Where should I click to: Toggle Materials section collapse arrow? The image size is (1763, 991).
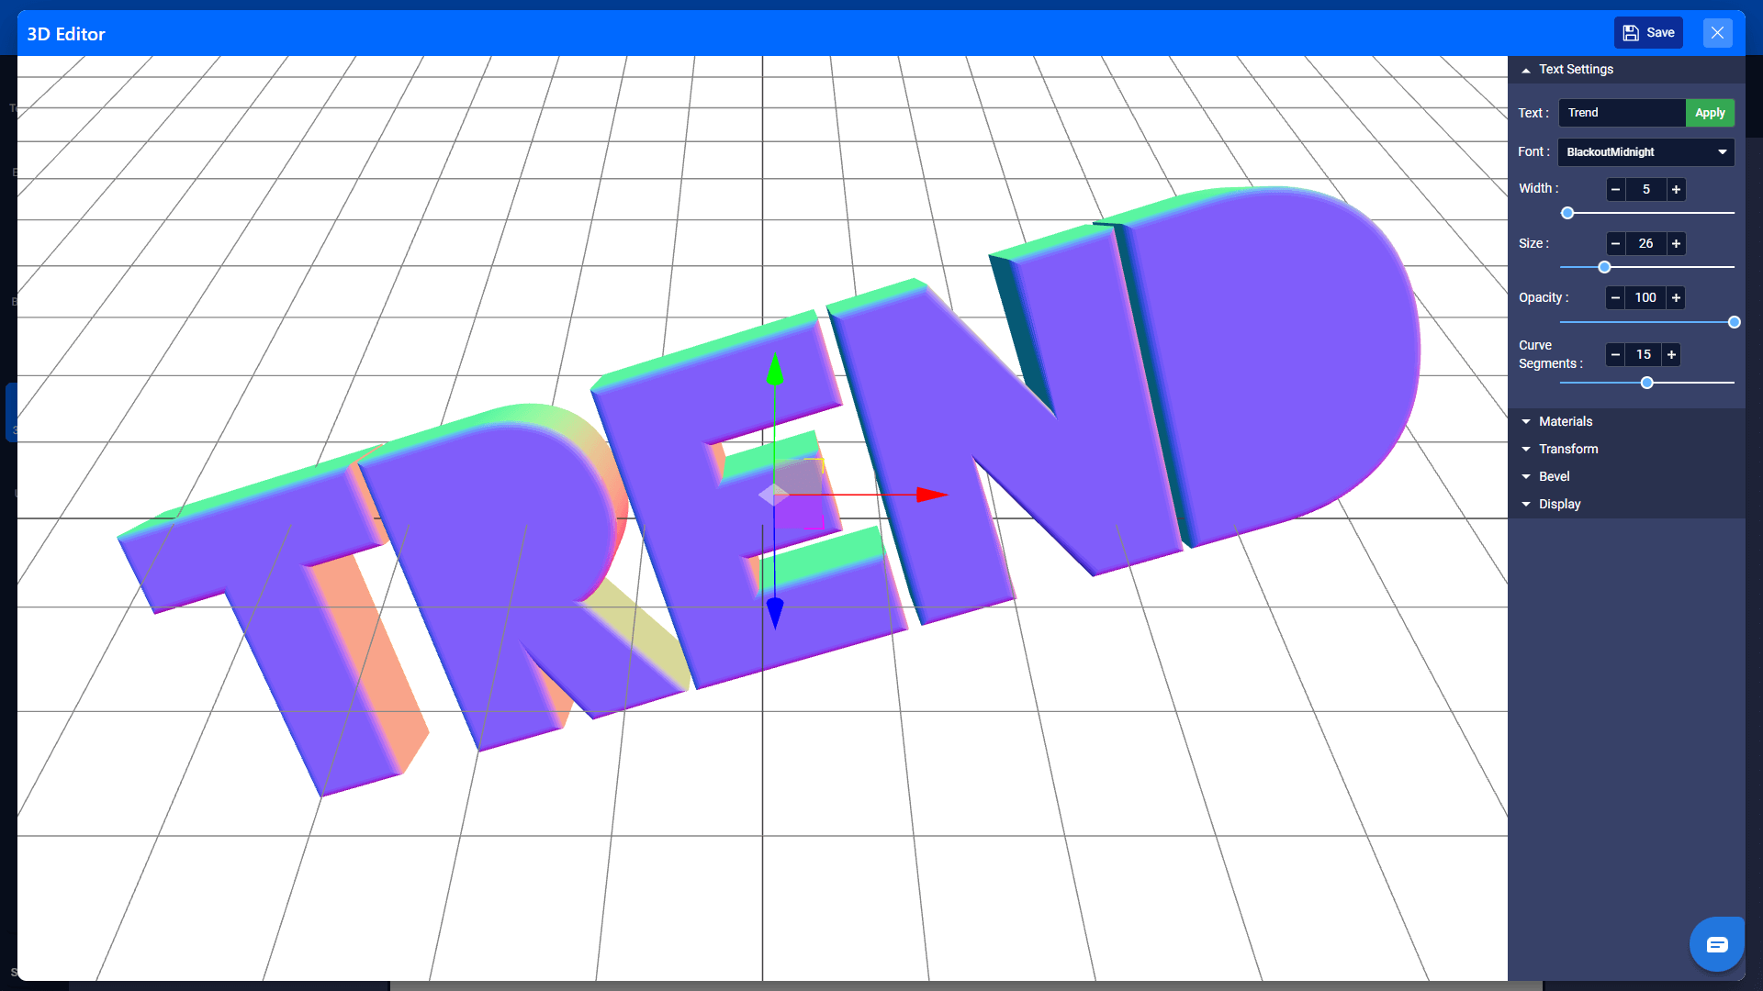click(1527, 421)
